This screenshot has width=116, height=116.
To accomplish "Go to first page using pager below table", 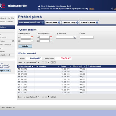I will 43,97.
